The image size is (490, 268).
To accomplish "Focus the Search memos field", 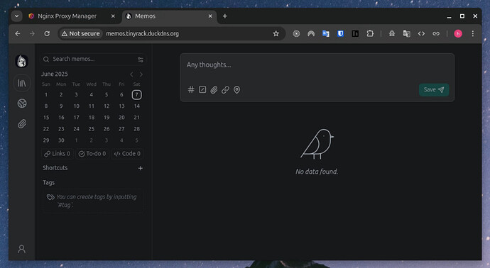I will [93, 60].
